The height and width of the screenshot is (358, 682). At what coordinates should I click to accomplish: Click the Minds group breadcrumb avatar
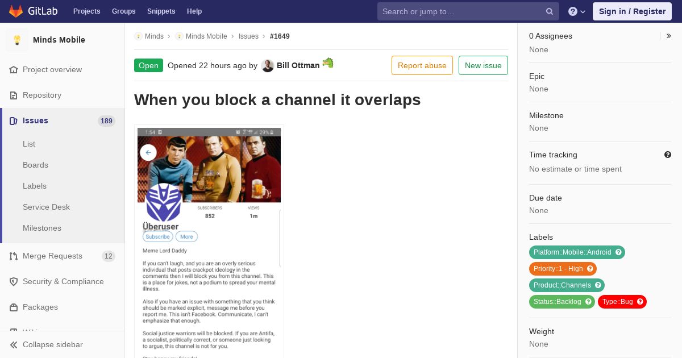coord(138,36)
